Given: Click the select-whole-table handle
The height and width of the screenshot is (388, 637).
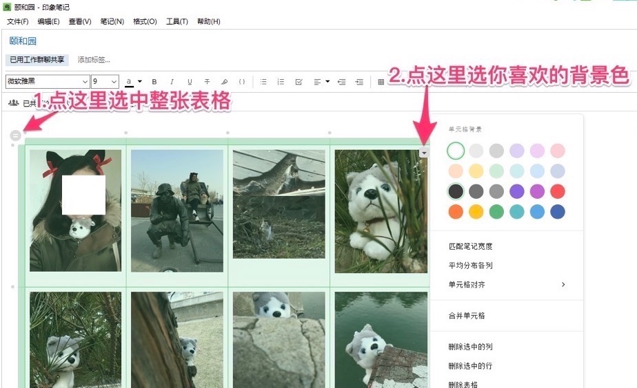Looking at the screenshot, I should coord(16,136).
